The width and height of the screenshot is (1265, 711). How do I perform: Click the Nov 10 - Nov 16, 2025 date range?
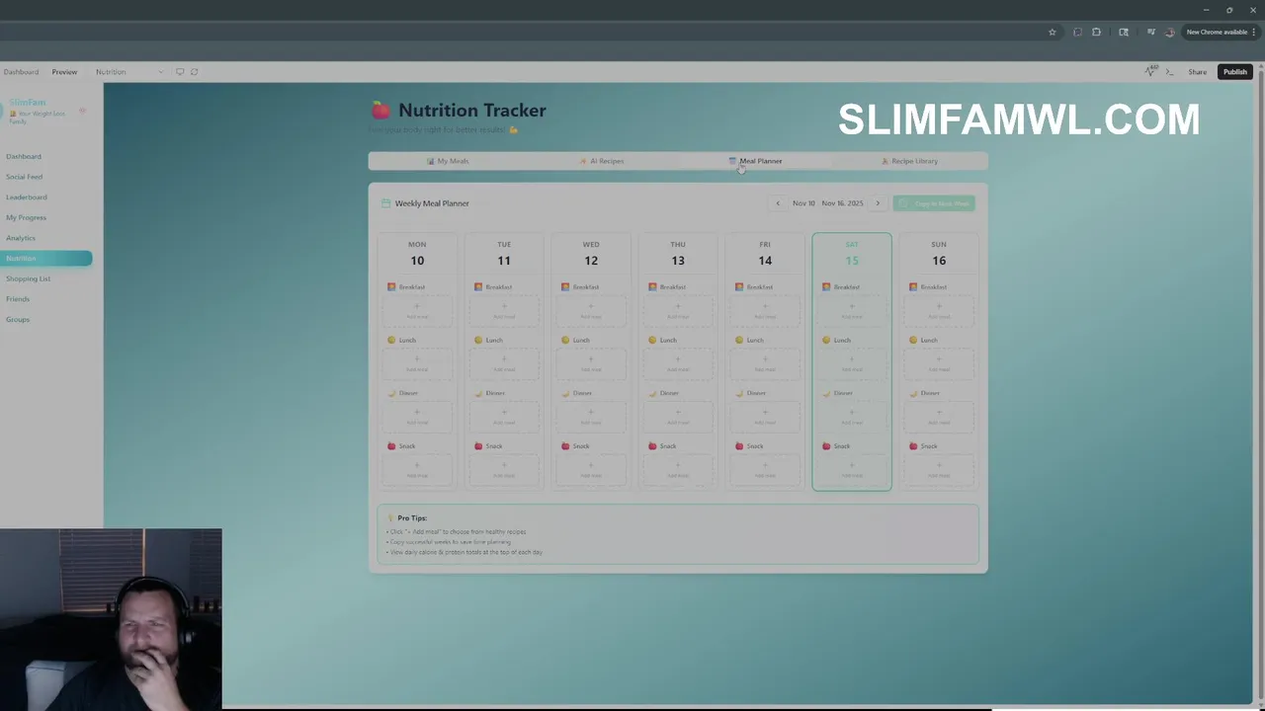[827, 203]
